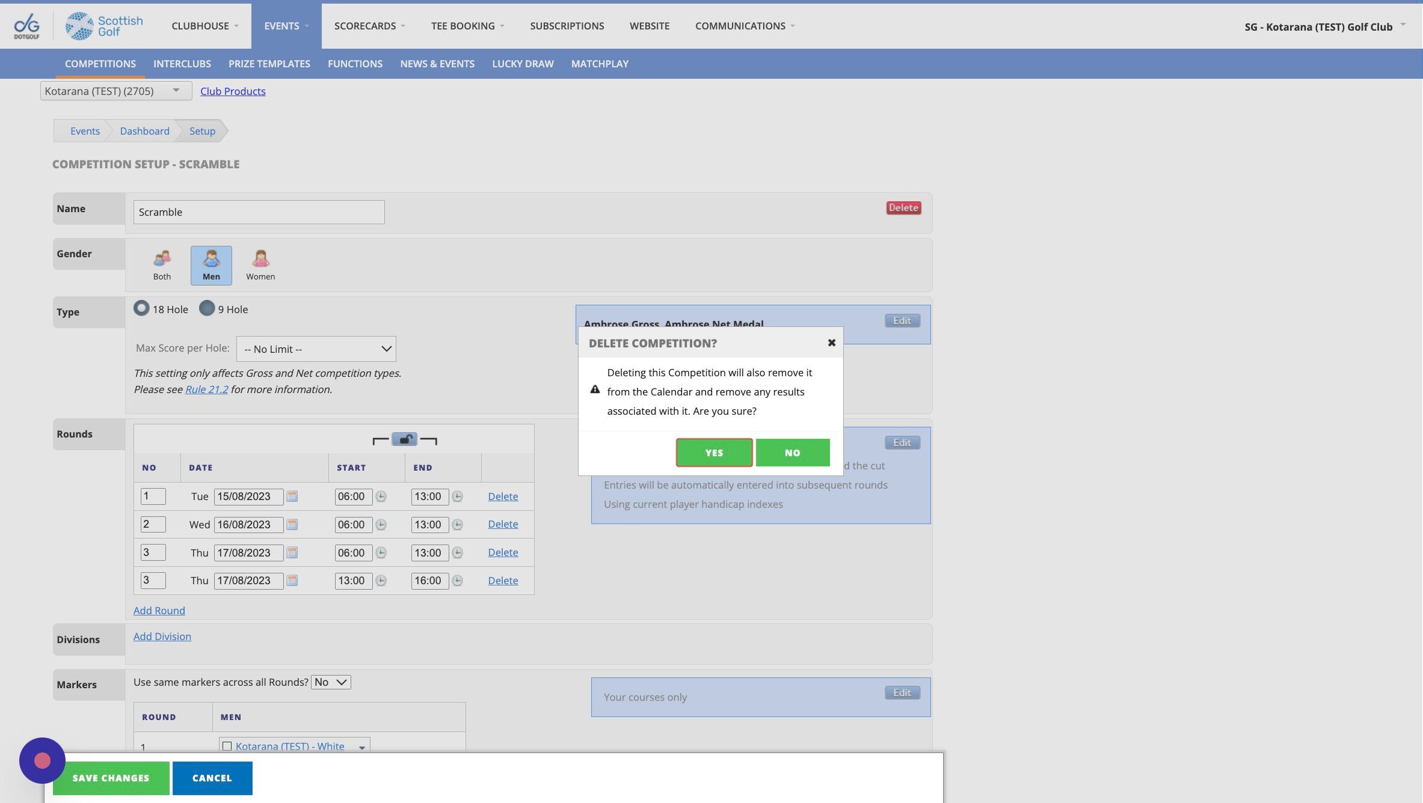Screen dimensions: 1423x803
Task: Click the Add Round link
Action: (x=159, y=611)
